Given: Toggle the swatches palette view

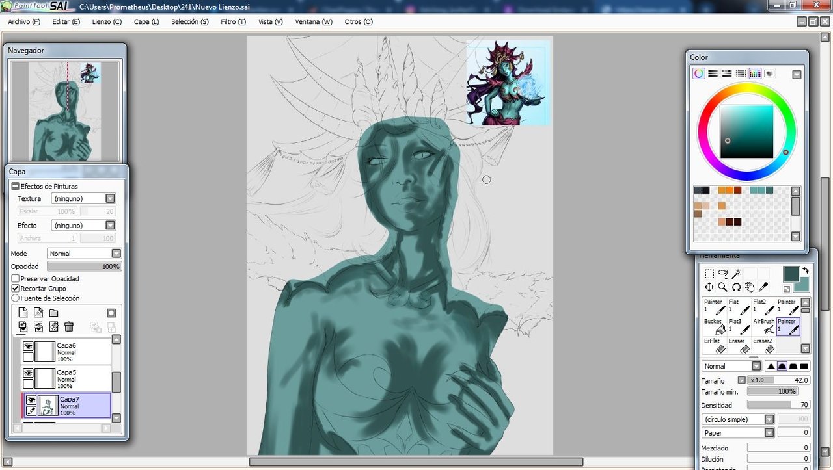Looking at the screenshot, I should 755,73.
